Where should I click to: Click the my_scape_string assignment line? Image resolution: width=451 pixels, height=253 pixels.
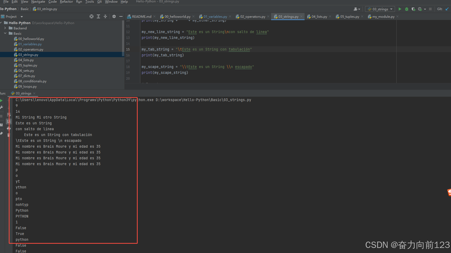198,67
